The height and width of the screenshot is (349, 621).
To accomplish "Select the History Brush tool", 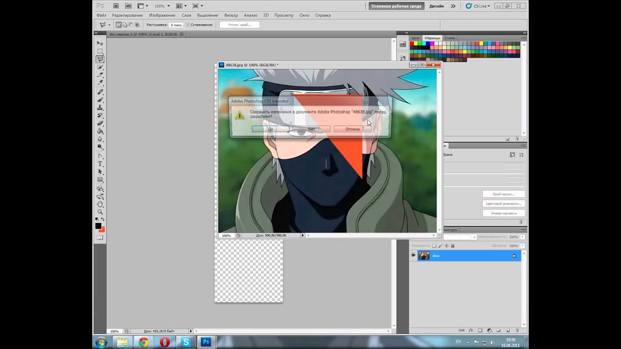I will (x=100, y=115).
